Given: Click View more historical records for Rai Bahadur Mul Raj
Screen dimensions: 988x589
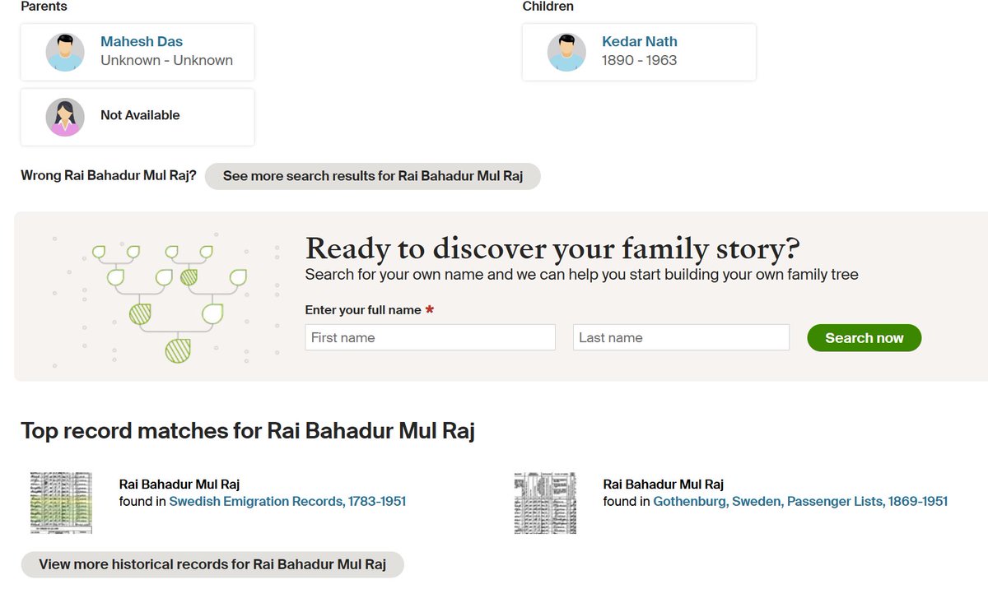Looking at the screenshot, I should [212, 563].
